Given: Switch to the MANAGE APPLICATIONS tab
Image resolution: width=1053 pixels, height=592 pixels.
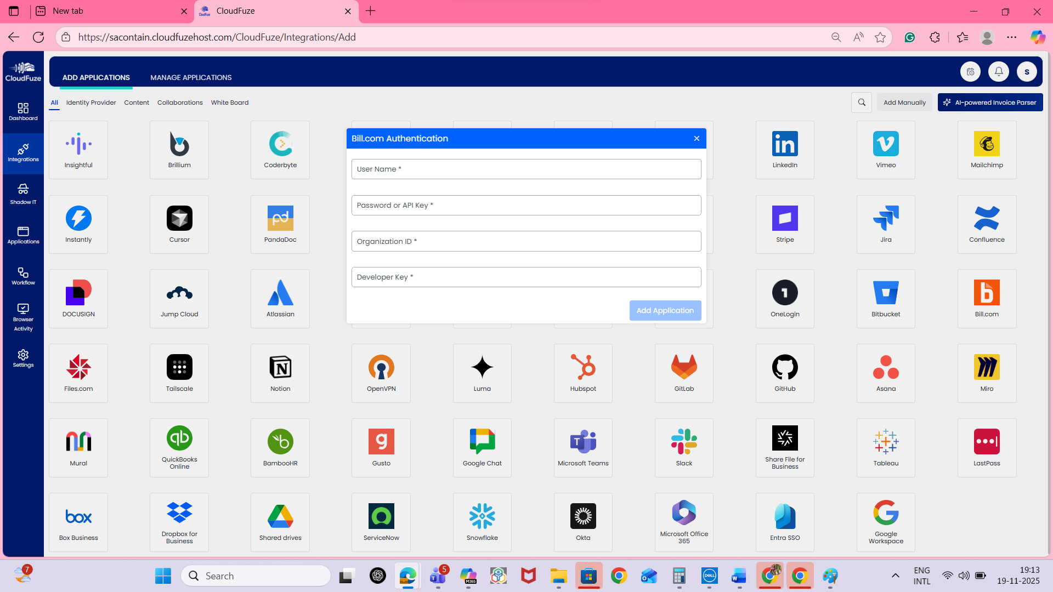Looking at the screenshot, I should [x=191, y=77].
